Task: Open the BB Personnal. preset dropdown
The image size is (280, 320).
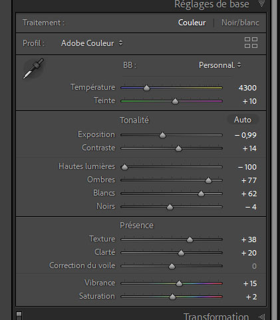Action: [219, 65]
